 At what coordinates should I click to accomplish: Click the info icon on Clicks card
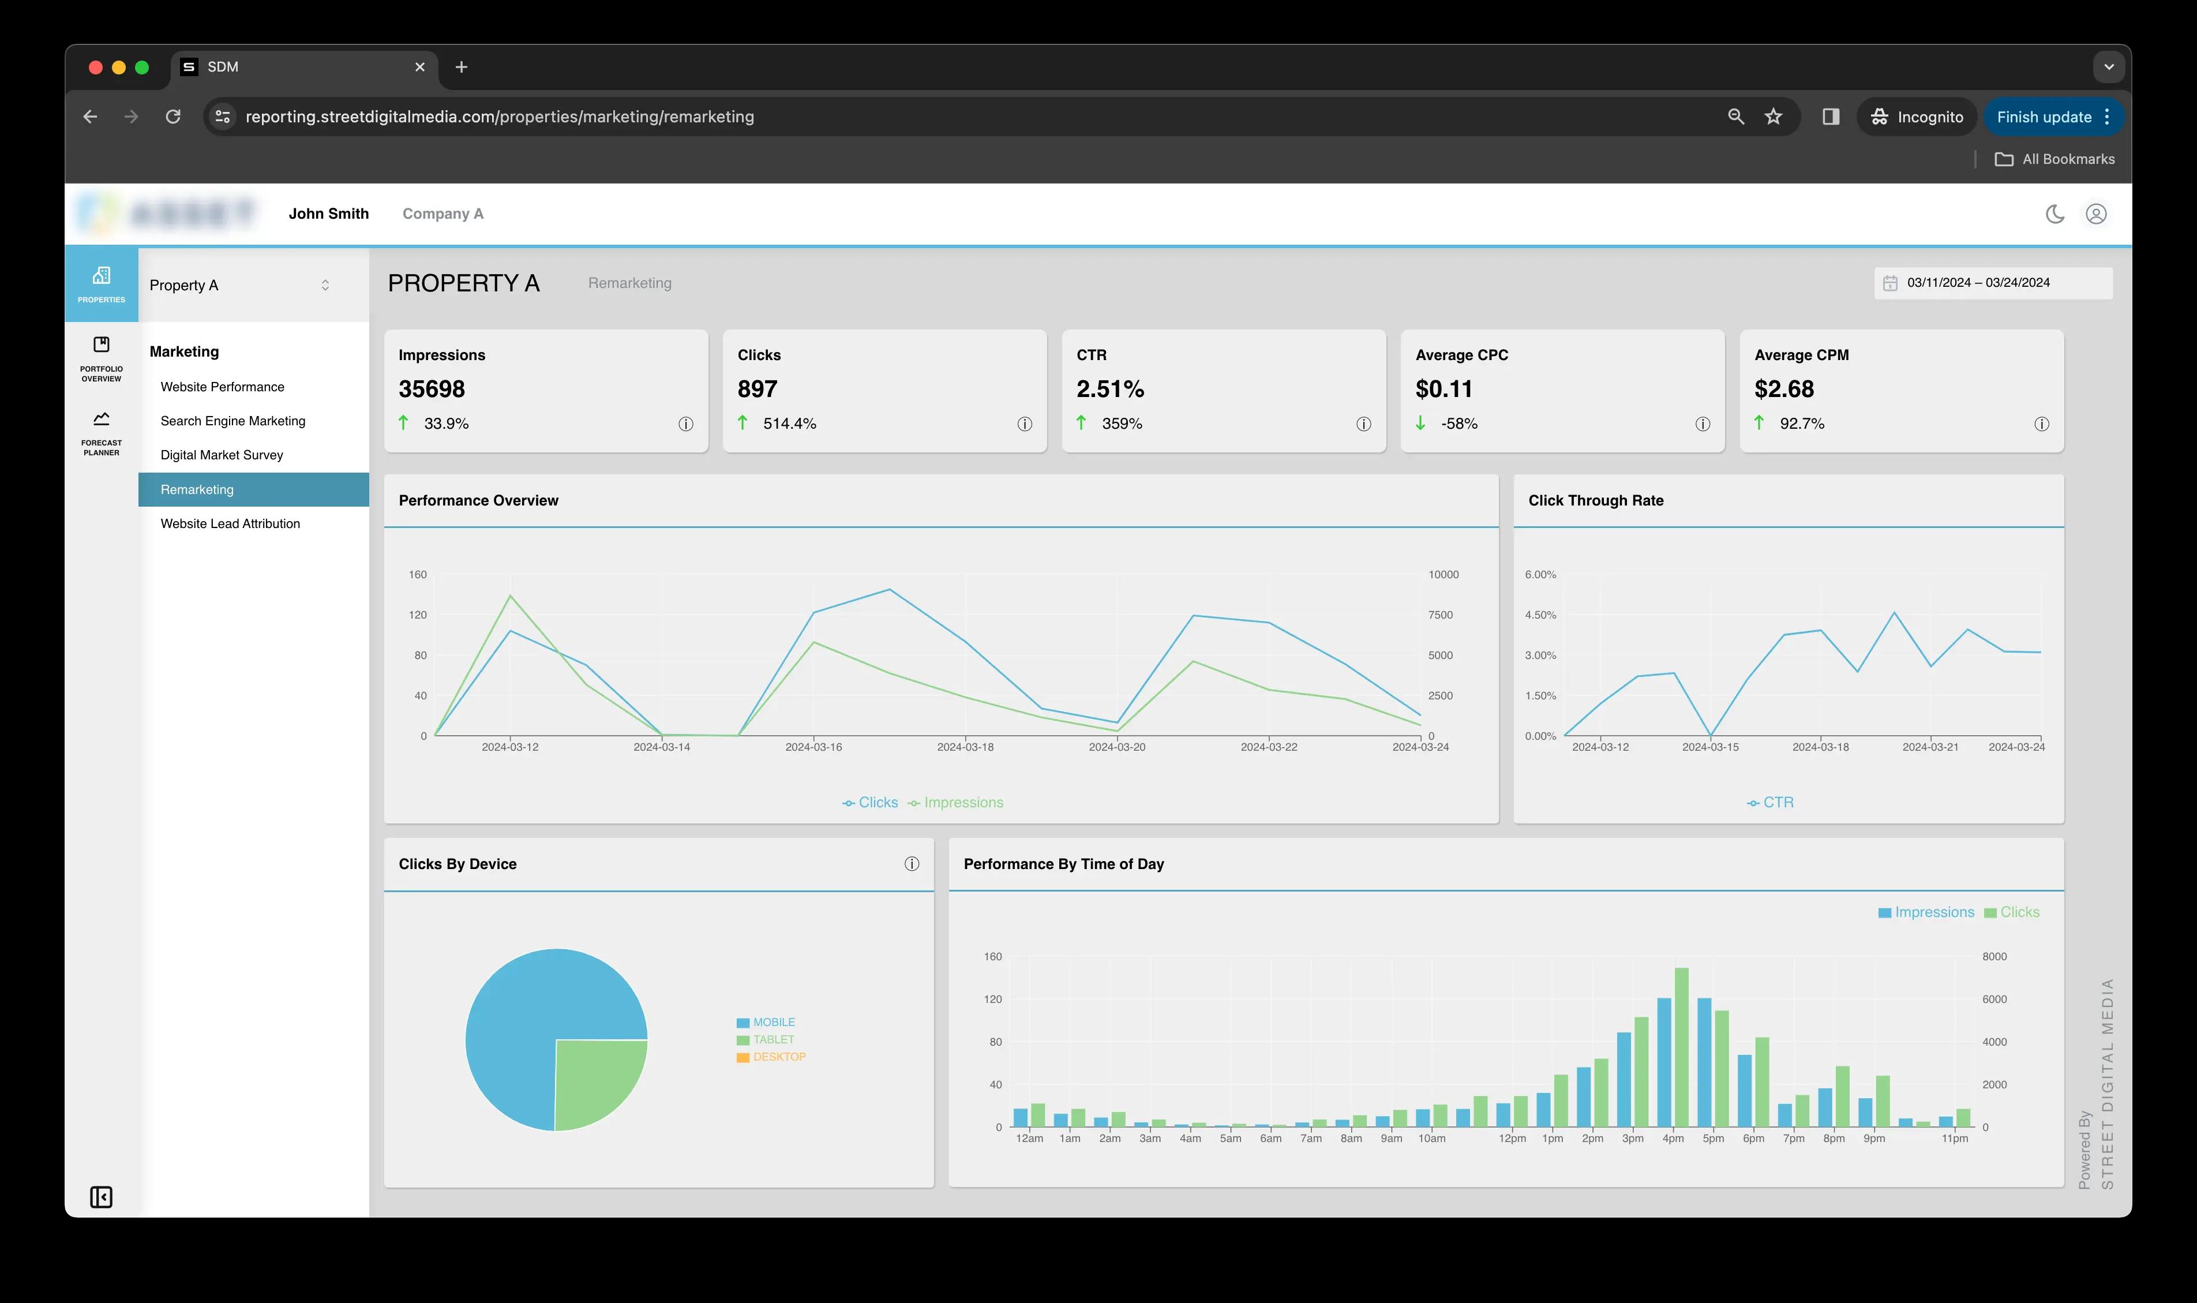point(1024,424)
